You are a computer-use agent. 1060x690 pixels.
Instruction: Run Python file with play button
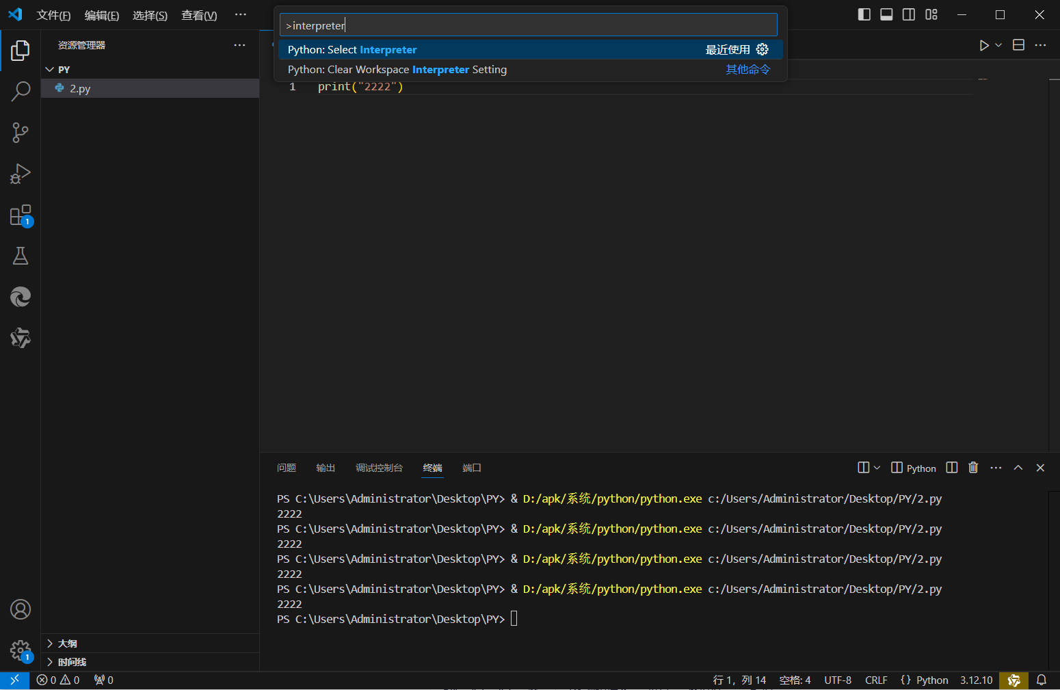coord(984,45)
